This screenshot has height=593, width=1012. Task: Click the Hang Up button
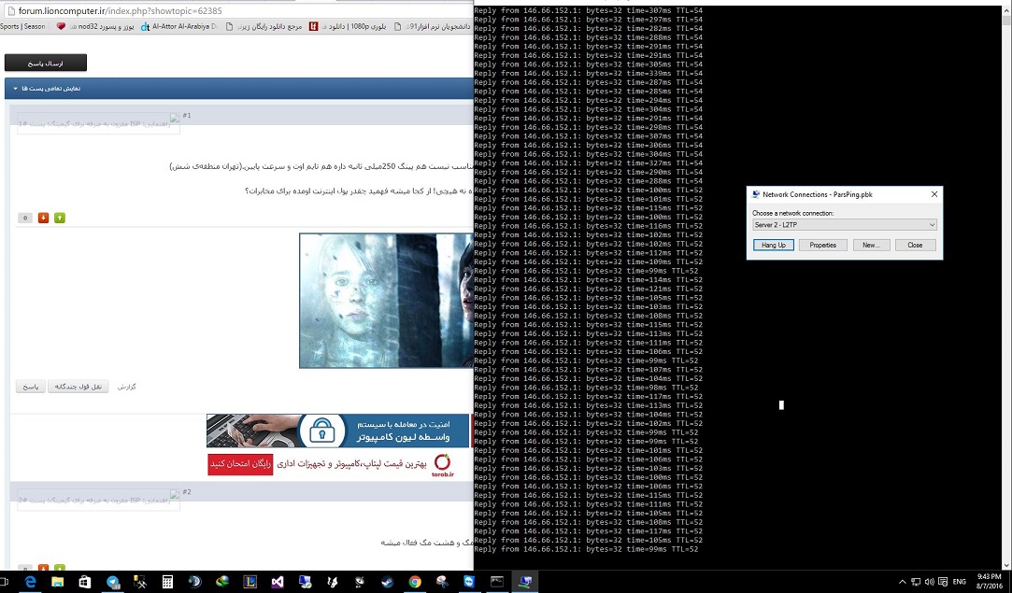click(x=773, y=245)
